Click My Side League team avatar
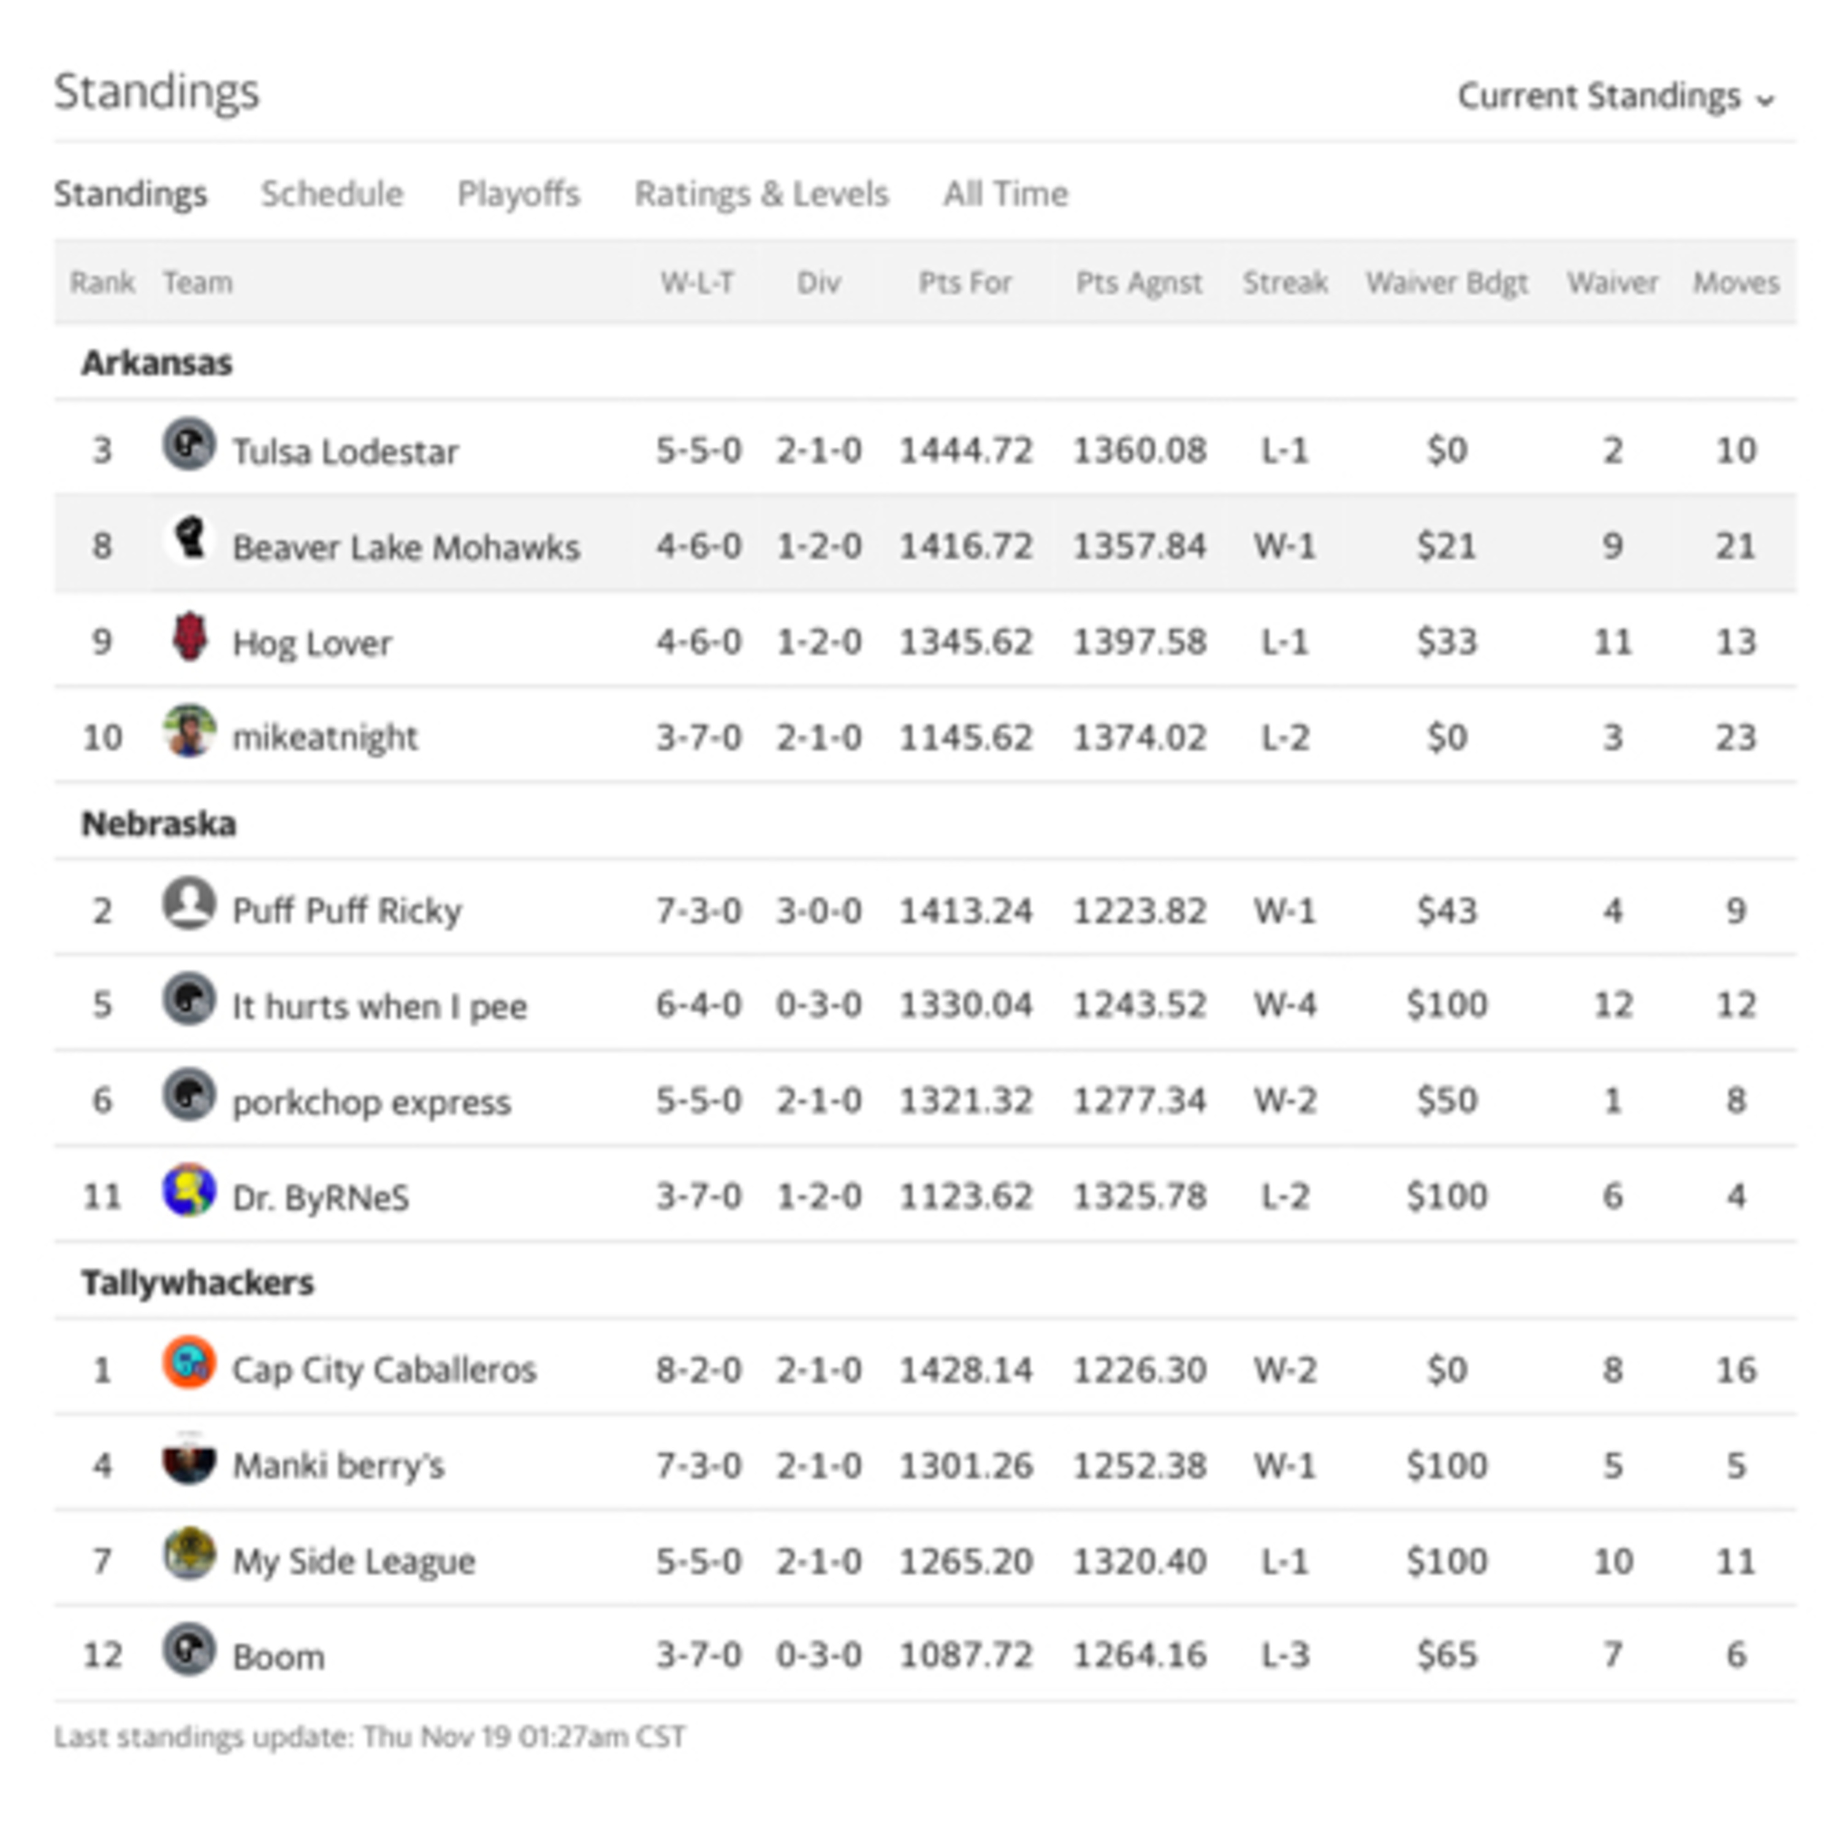This screenshot has width=1839, height=1839. (188, 1555)
